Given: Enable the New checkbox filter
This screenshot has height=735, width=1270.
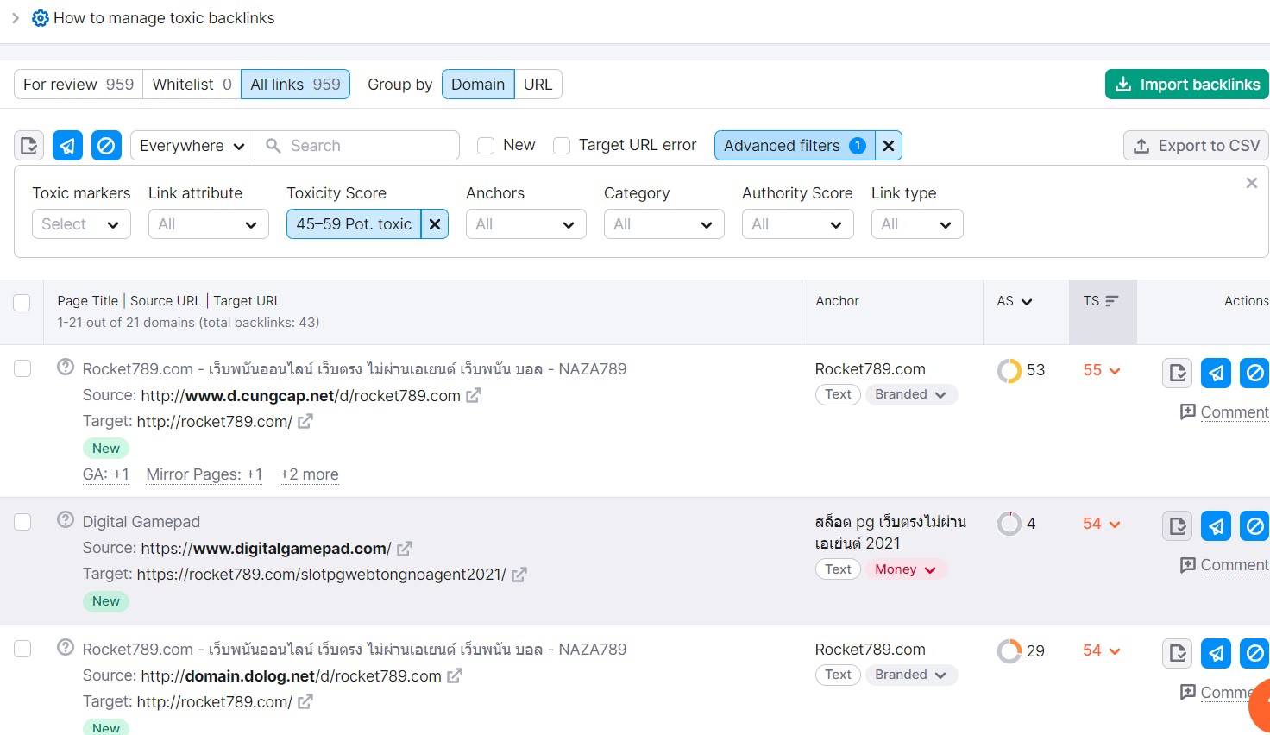Looking at the screenshot, I should tap(486, 146).
